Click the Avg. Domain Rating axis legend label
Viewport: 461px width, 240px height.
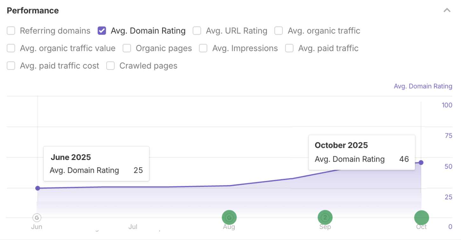point(423,86)
